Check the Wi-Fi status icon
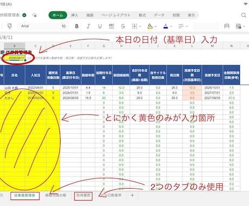The width and height of the screenshot is (249, 206). tap(246, 4)
